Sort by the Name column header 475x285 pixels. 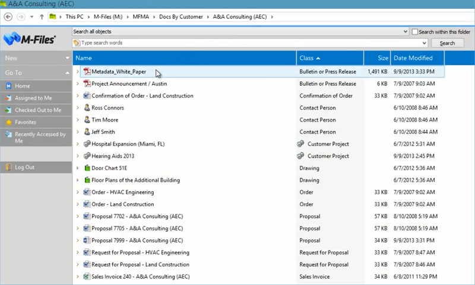coord(185,58)
